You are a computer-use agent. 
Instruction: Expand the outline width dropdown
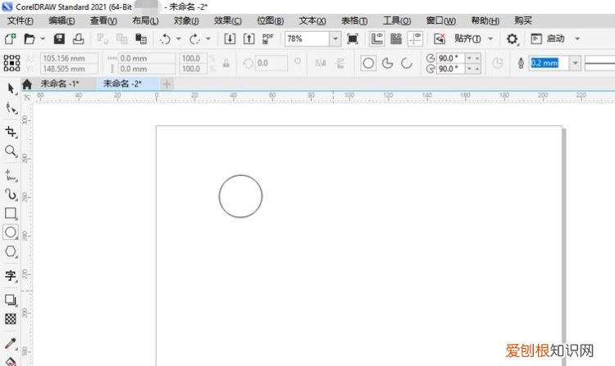(575, 62)
